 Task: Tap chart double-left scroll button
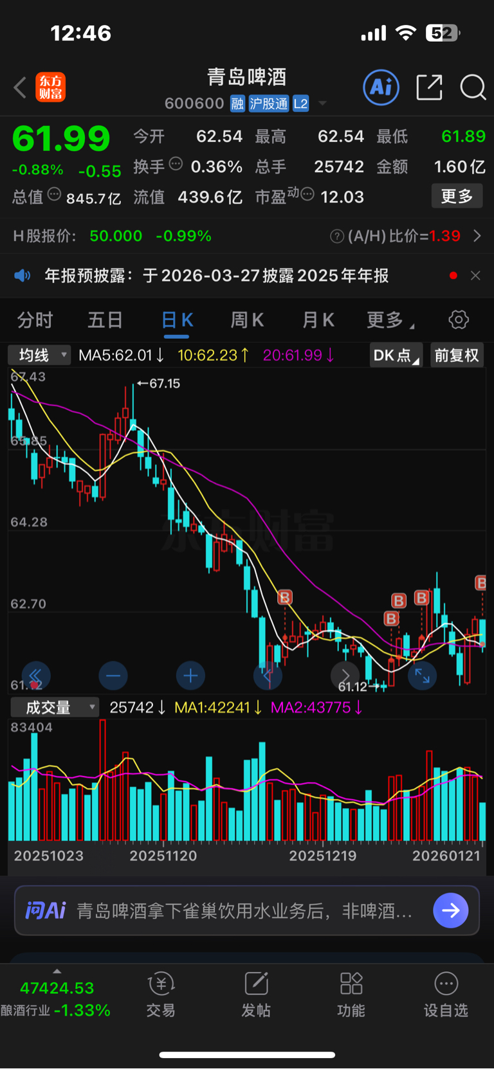[x=35, y=676]
